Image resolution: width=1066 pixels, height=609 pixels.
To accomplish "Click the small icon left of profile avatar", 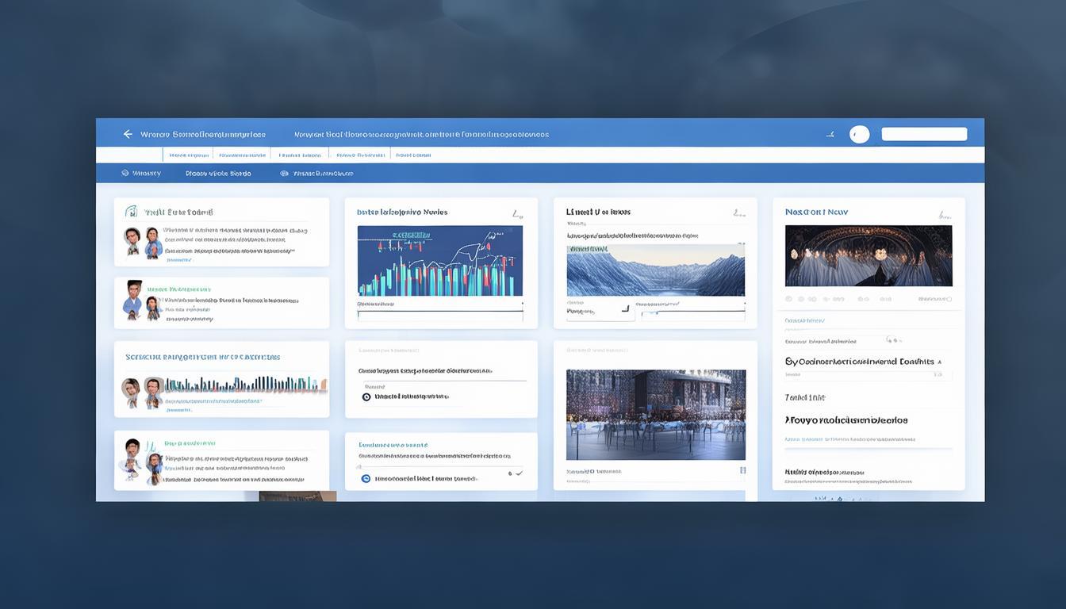I will pyautogui.click(x=830, y=134).
